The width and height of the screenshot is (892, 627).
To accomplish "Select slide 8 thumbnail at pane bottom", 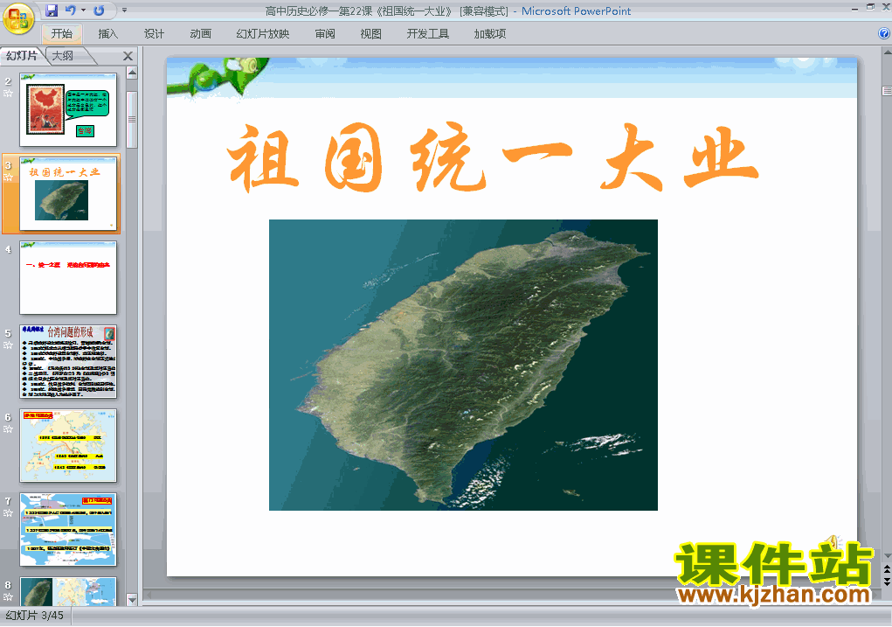I will point(68,591).
